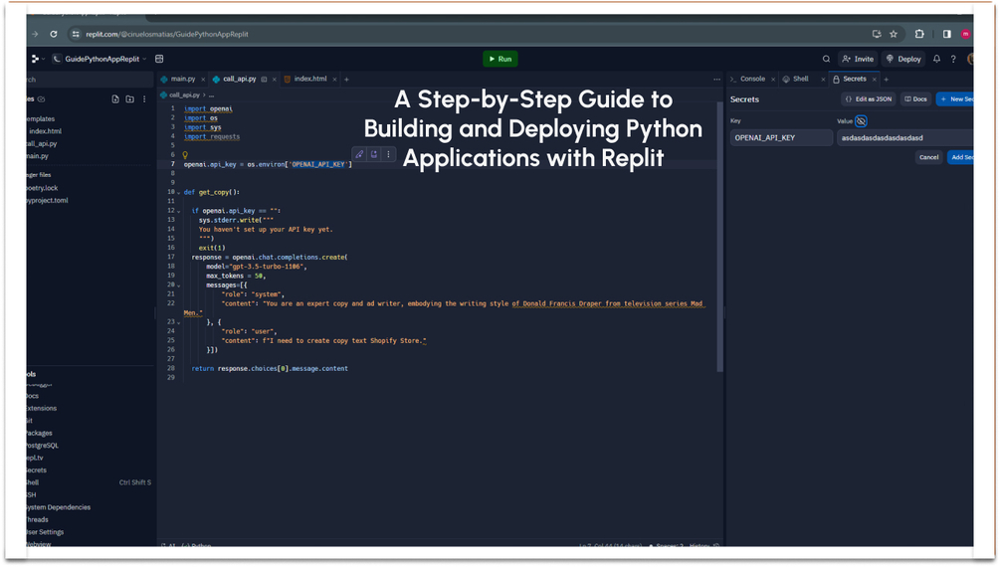The image size is (1000, 567).
Task: Switch to index.html editor tab
Action: click(309, 80)
